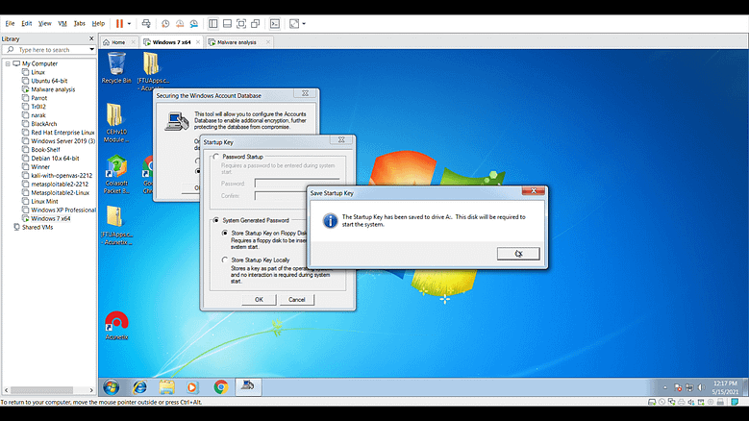
Task: Click the Windows Start orb
Action: (112, 386)
